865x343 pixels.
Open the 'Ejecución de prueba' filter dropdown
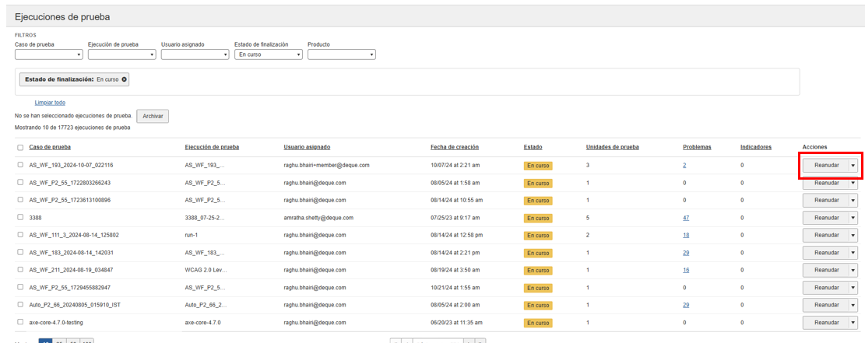[121, 54]
